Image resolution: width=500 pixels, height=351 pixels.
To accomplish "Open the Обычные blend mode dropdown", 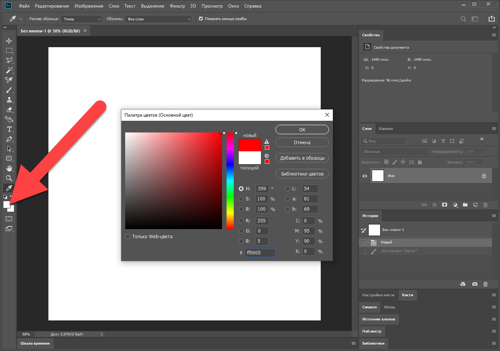I will click(395, 151).
